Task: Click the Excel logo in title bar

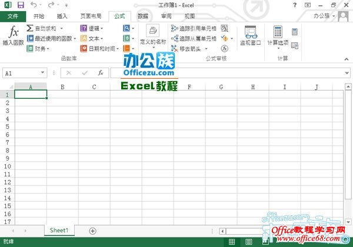Action: click(8, 5)
